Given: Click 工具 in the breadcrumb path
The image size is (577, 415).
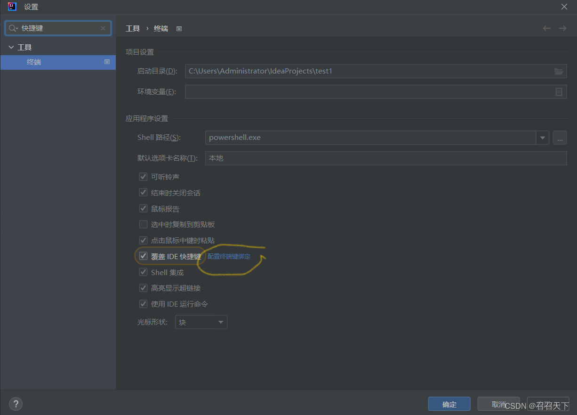Looking at the screenshot, I should point(133,28).
